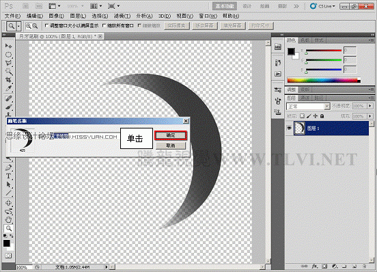Toggle lock all for the layer
The width and height of the screenshot is (377, 272).
tap(322, 116)
